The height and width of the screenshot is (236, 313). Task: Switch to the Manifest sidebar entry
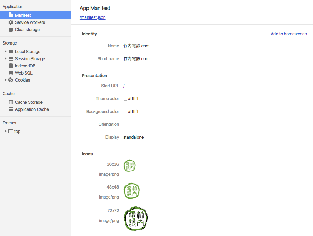coord(24,15)
